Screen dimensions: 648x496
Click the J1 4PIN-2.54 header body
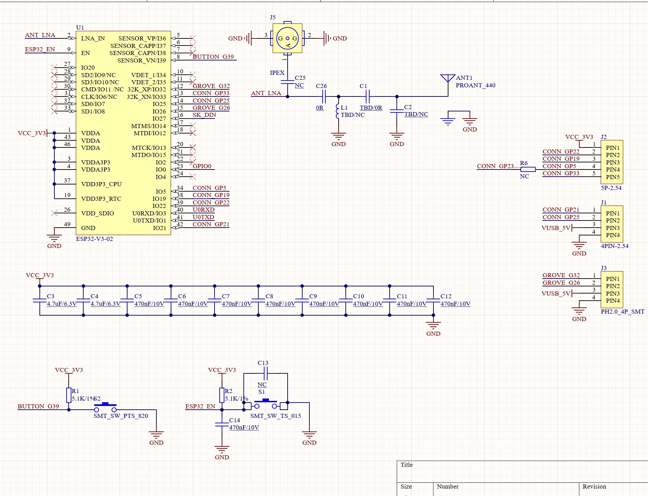[x=612, y=224]
